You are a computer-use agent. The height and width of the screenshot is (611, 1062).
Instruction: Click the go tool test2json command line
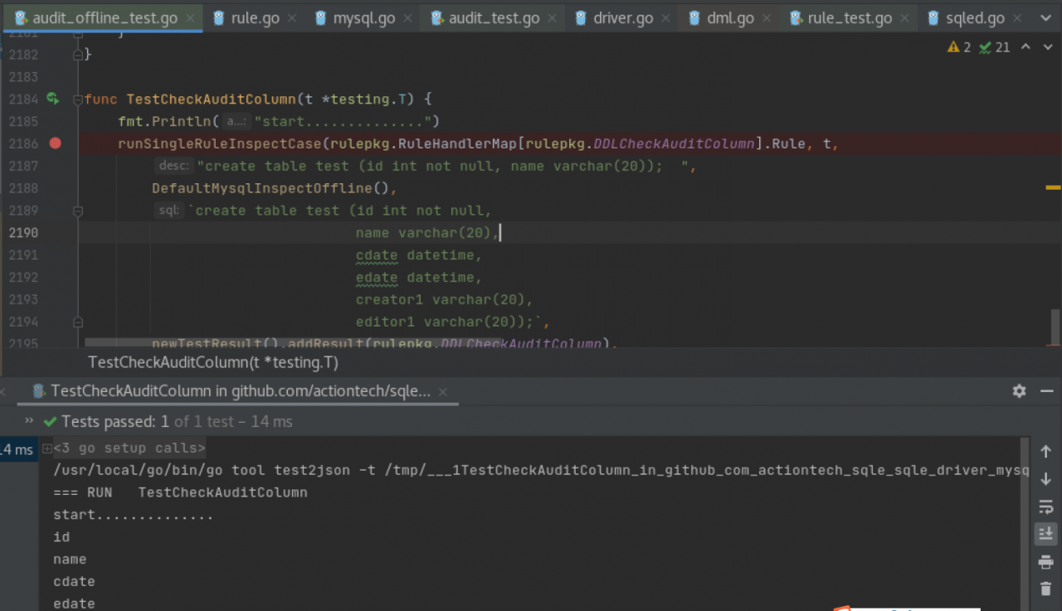pyautogui.click(x=541, y=470)
